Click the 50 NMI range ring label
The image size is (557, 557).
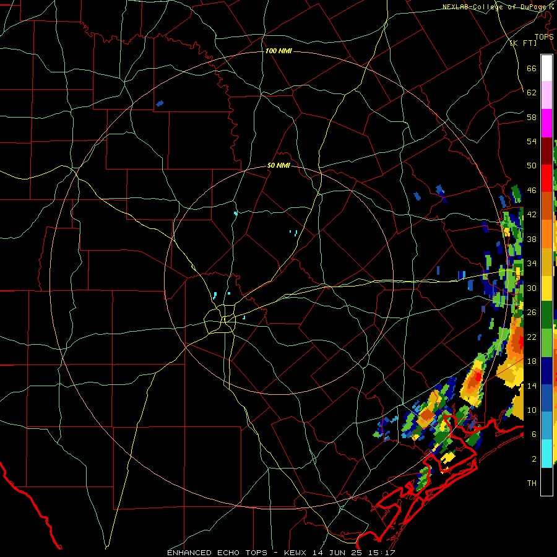tap(278, 165)
